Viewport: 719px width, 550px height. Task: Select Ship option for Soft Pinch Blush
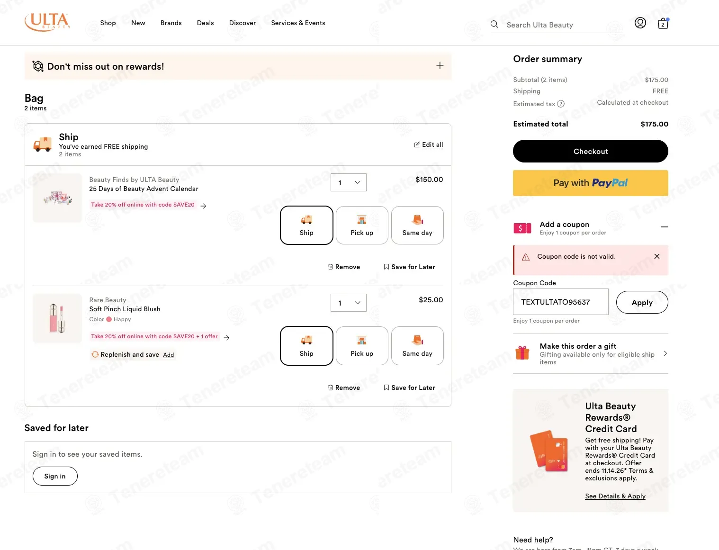306,346
